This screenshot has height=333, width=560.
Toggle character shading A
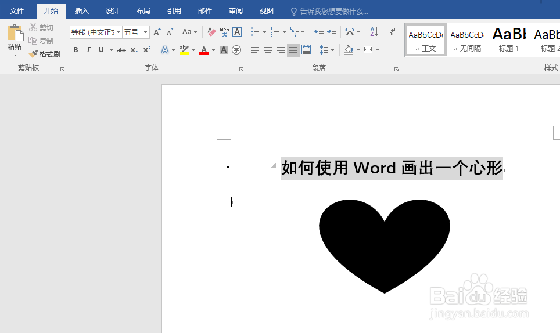click(224, 50)
